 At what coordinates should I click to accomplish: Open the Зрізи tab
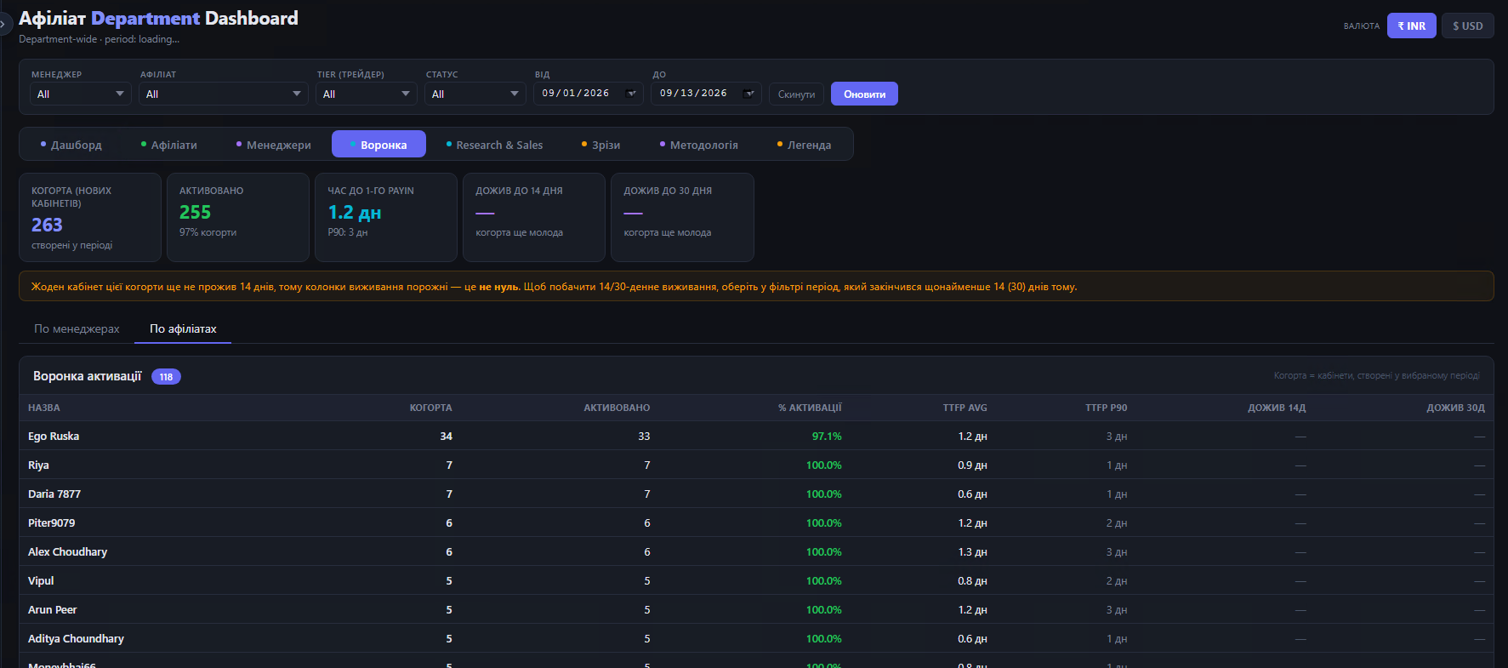(x=600, y=145)
